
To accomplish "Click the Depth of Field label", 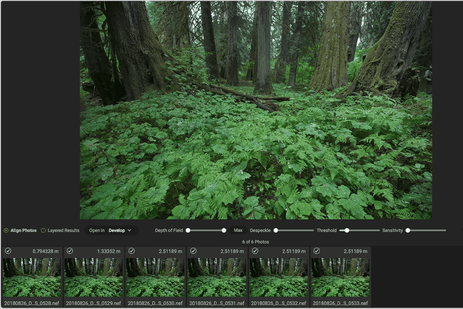I will tap(169, 231).
